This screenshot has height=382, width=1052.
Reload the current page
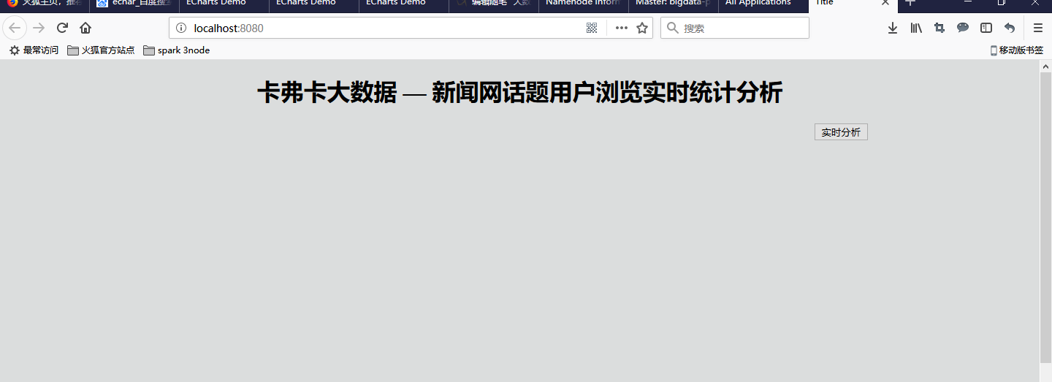click(x=62, y=28)
